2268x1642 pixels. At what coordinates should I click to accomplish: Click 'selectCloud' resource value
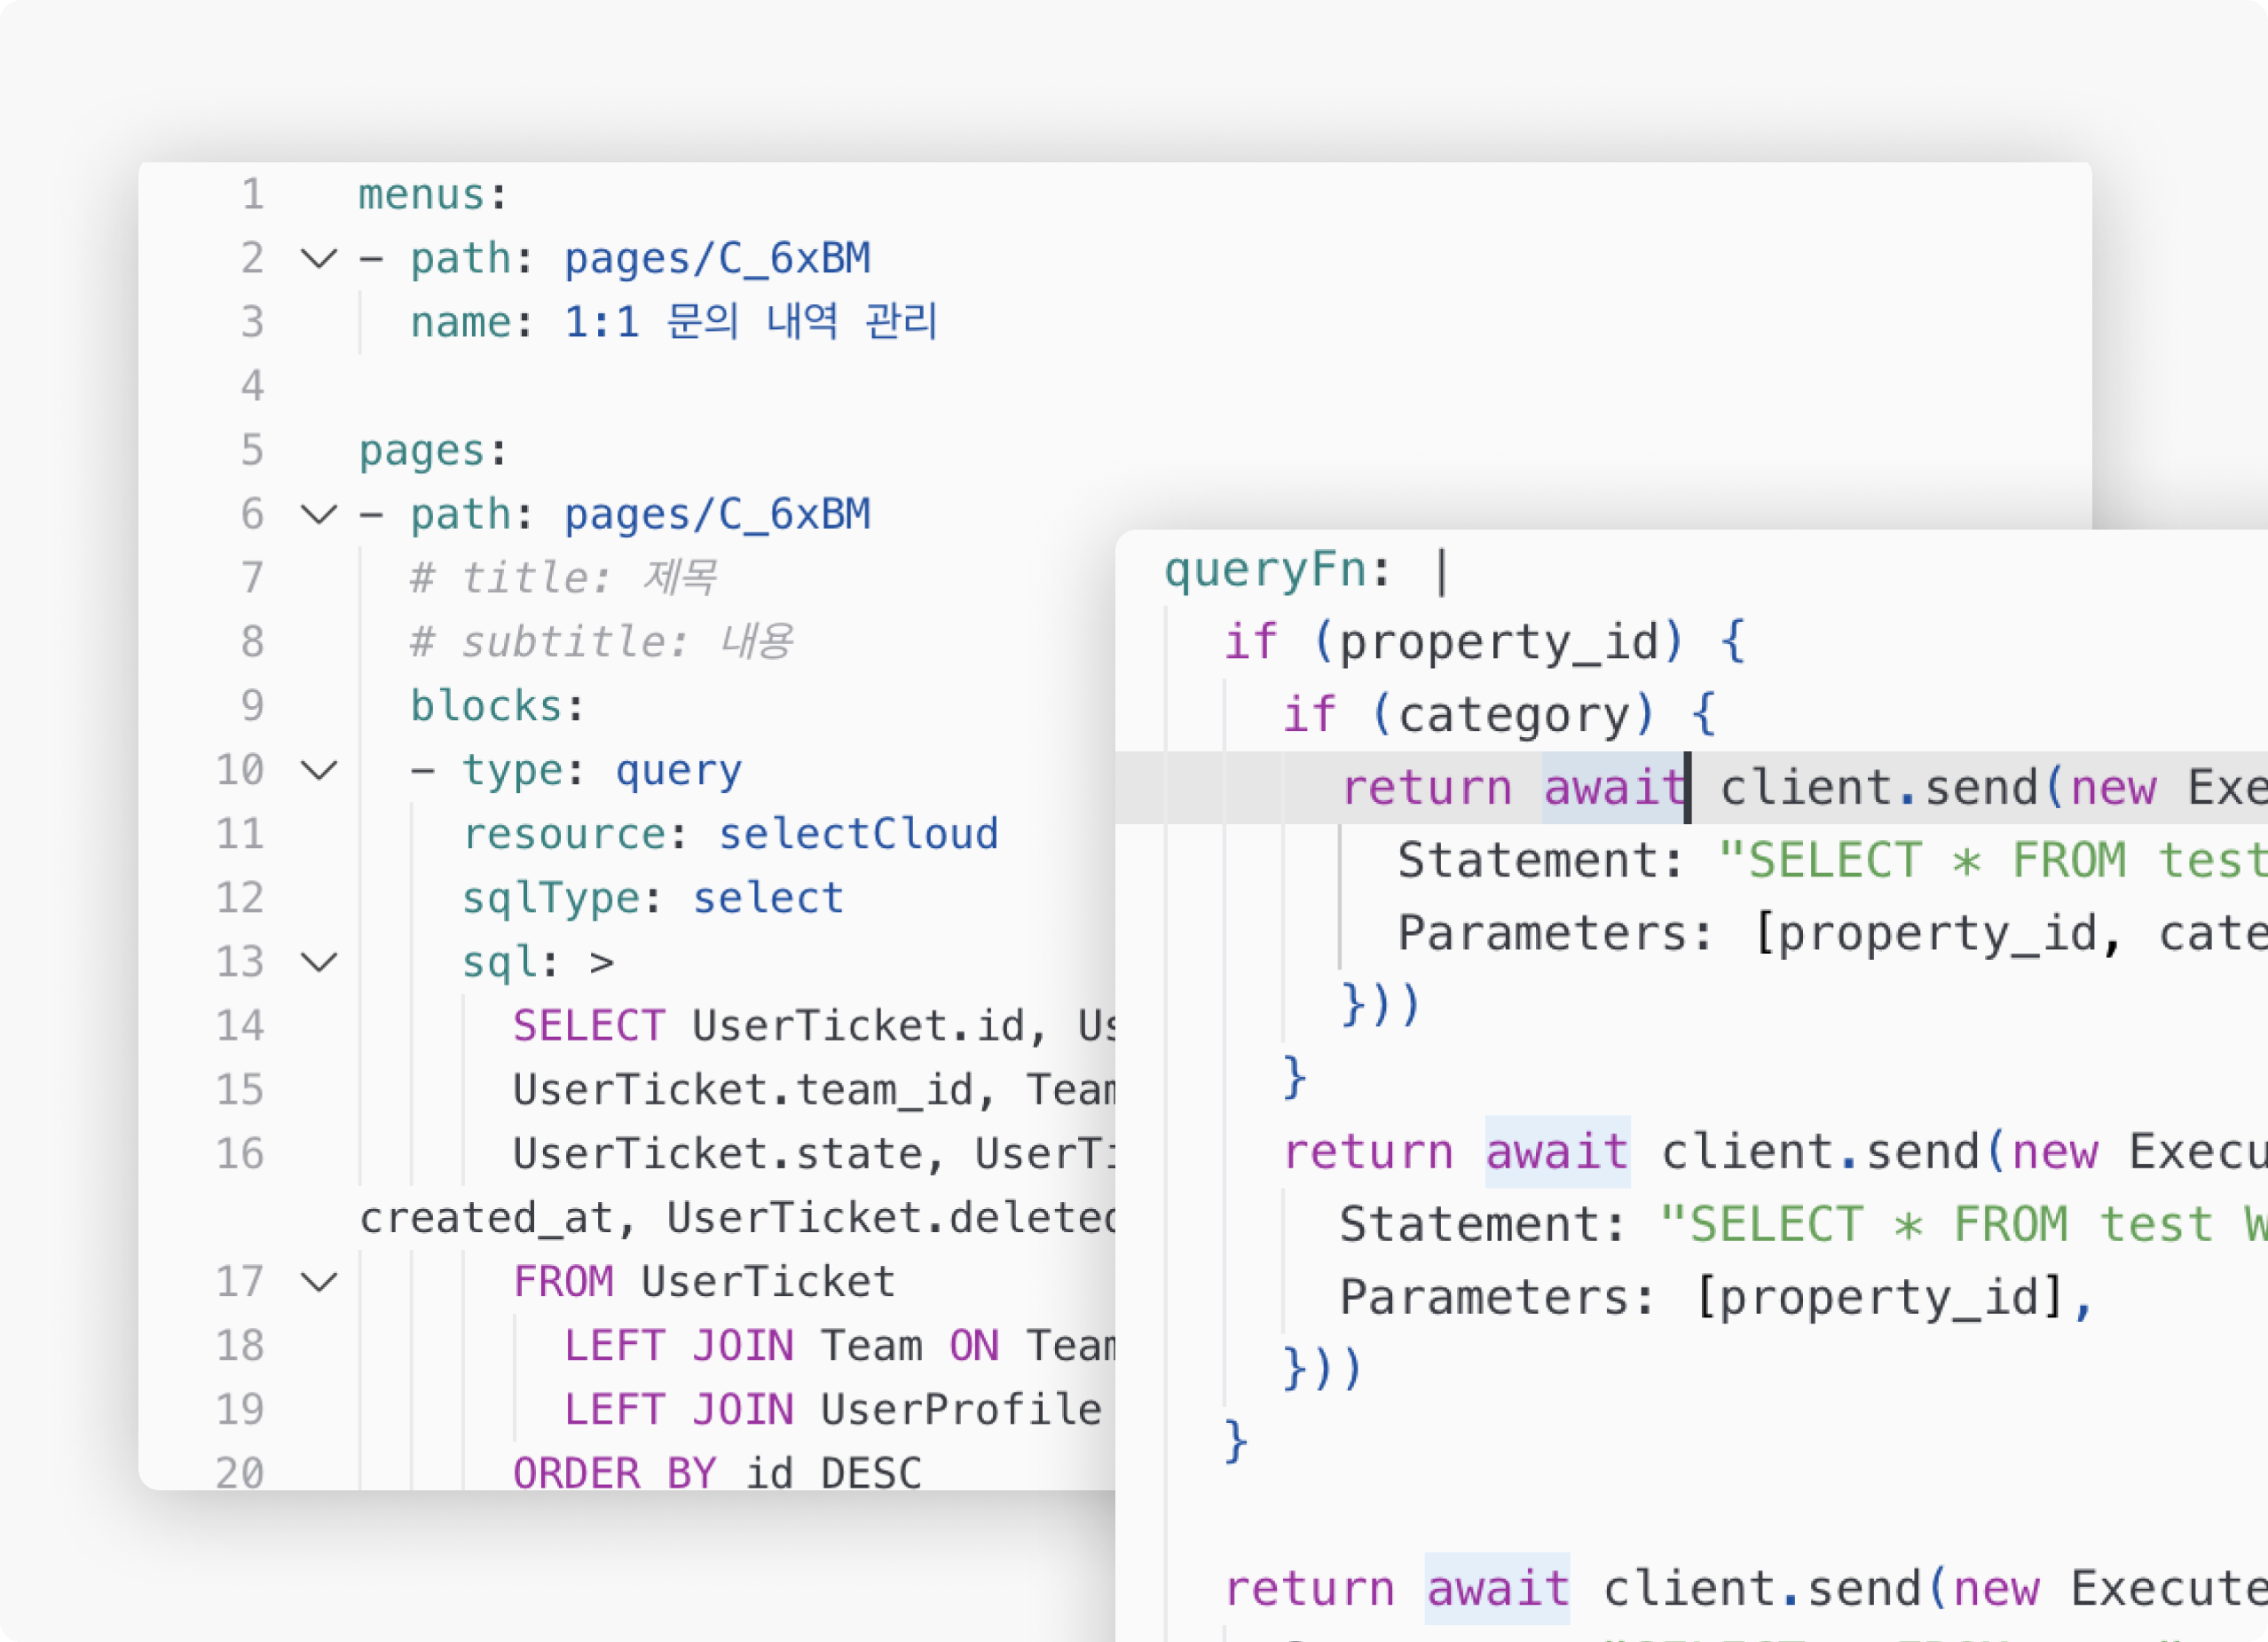click(x=858, y=834)
